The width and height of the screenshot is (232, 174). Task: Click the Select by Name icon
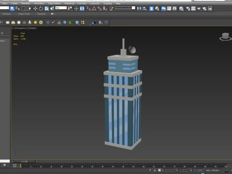(x=17, y=8)
